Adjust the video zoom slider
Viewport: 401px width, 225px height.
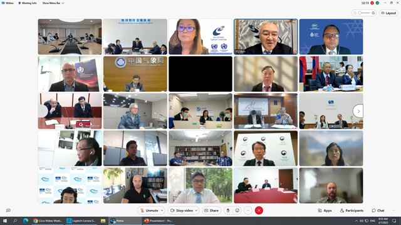tap(364, 13)
